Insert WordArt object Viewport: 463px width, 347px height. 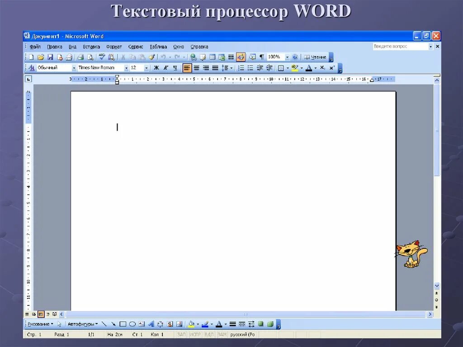[x=151, y=324]
